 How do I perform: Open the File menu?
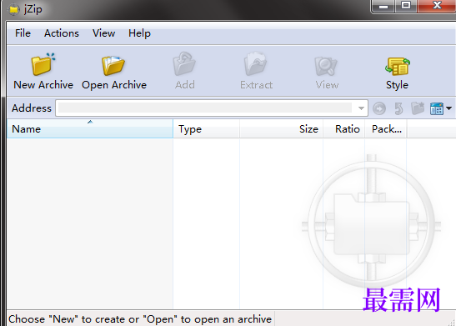(x=23, y=33)
